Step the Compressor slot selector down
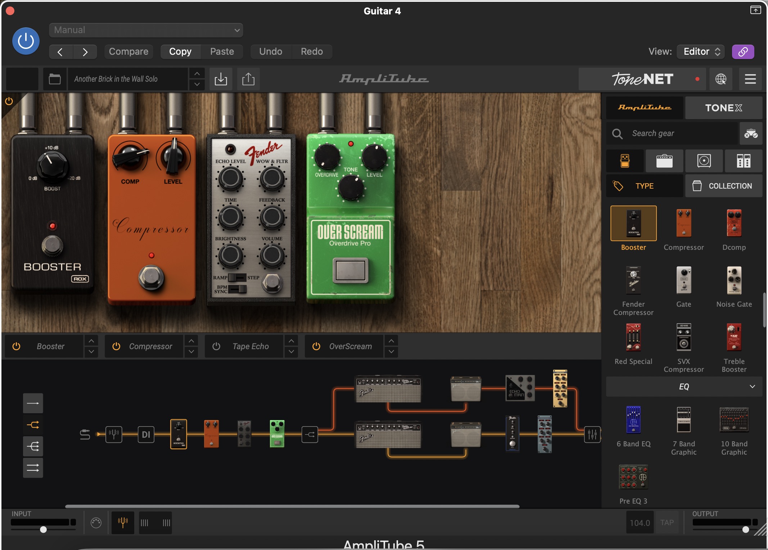The width and height of the screenshot is (768, 550). click(191, 352)
